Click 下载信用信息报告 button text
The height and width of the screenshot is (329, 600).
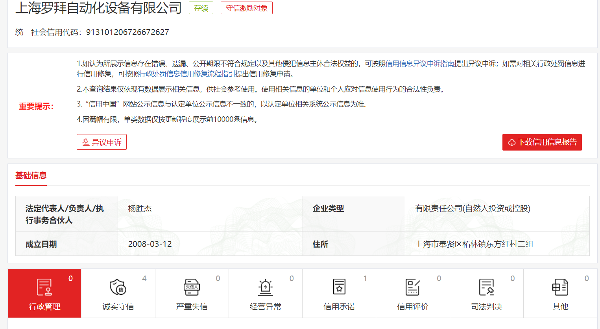coord(547,142)
